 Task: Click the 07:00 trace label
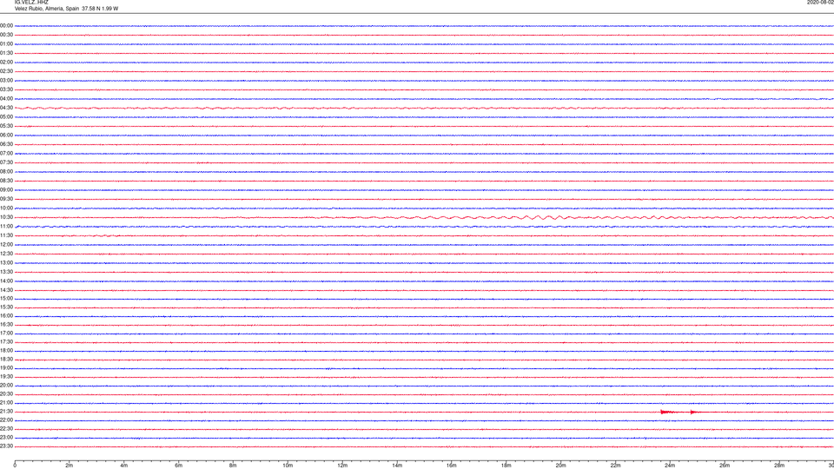[6, 154]
